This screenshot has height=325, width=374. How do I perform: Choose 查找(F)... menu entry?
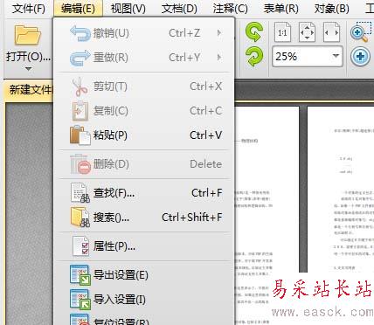(144, 193)
